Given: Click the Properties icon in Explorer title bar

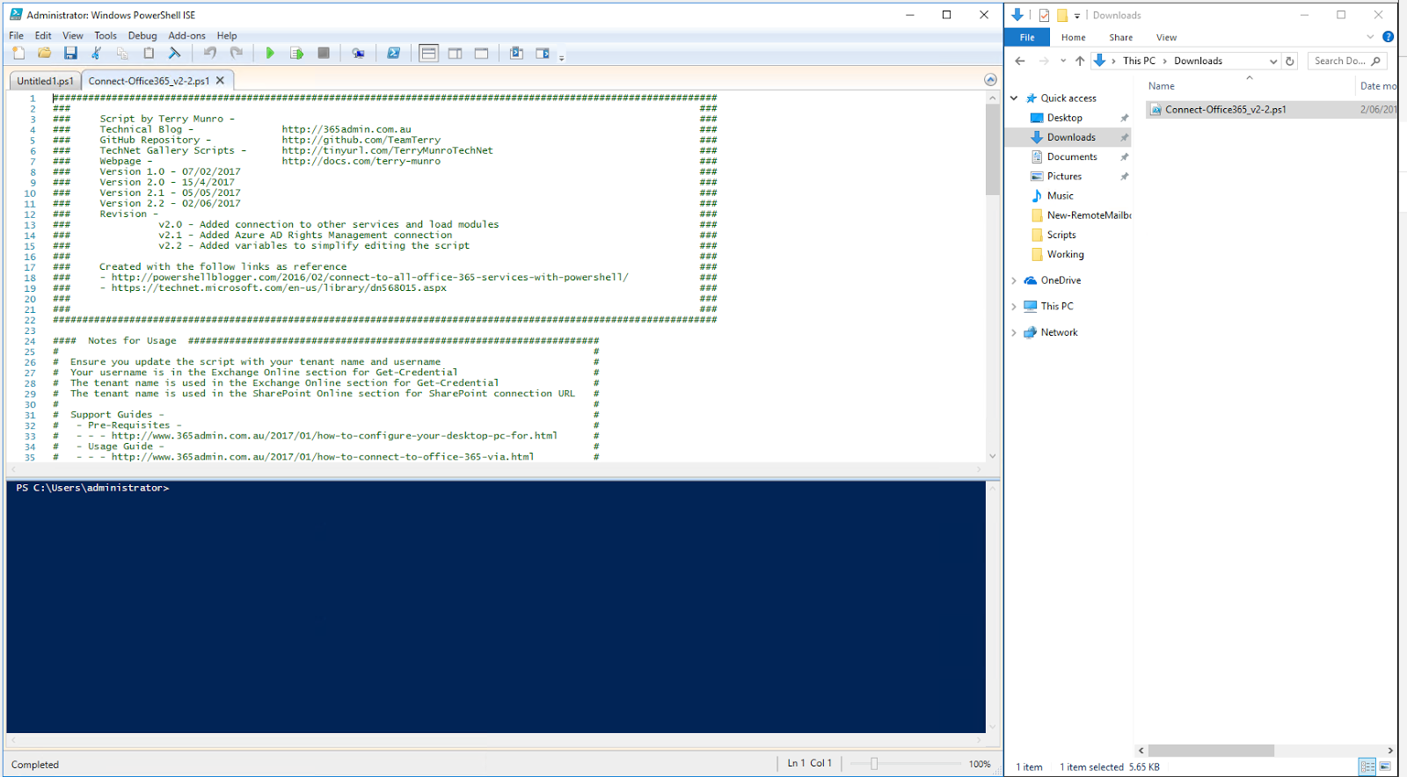Looking at the screenshot, I should click(1044, 15).
